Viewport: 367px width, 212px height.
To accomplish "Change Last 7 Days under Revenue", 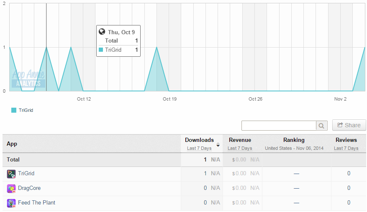I will (240, 148).
